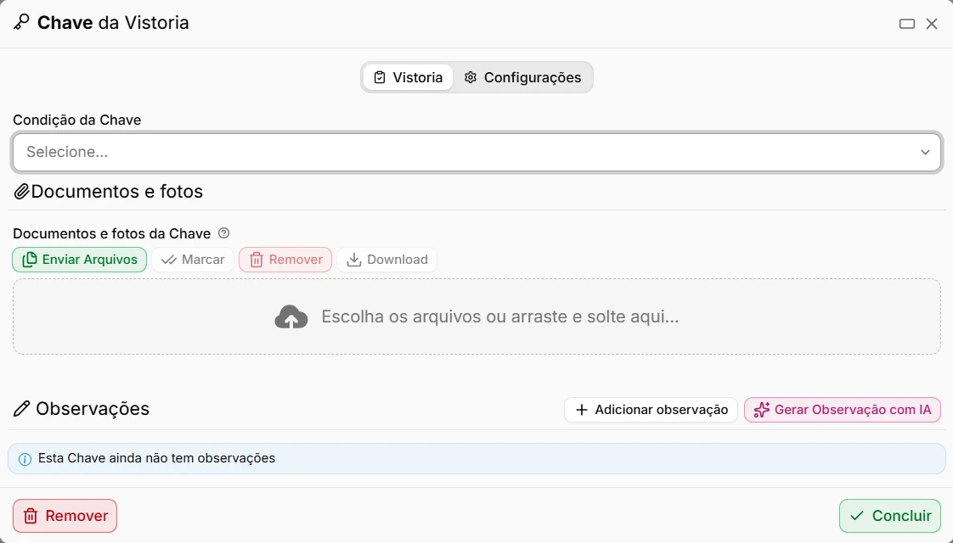Open the Condição da Chave dropdown
Screen dimensions: 953x543
(x=476, y=152)
